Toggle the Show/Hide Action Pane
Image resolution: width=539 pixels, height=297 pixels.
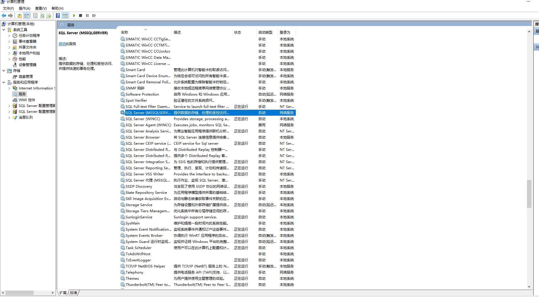coord(65,15)
